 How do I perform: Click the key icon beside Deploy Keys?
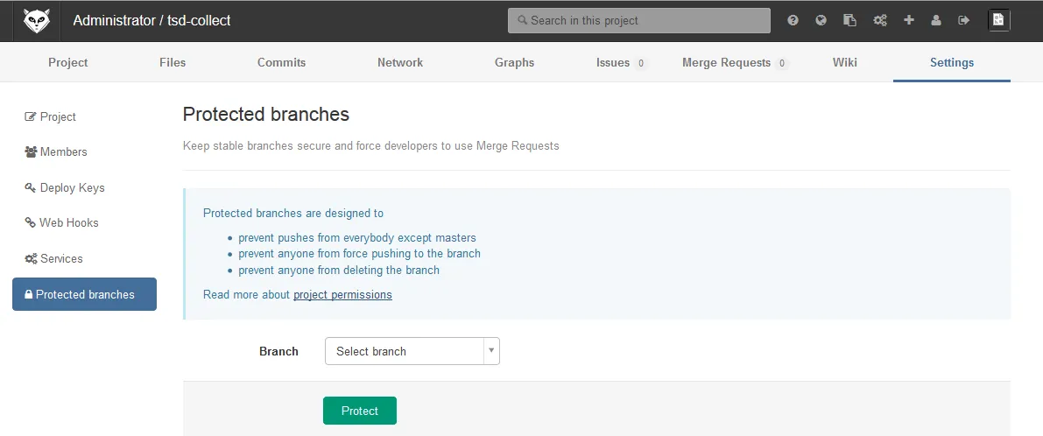pos(30,187)
